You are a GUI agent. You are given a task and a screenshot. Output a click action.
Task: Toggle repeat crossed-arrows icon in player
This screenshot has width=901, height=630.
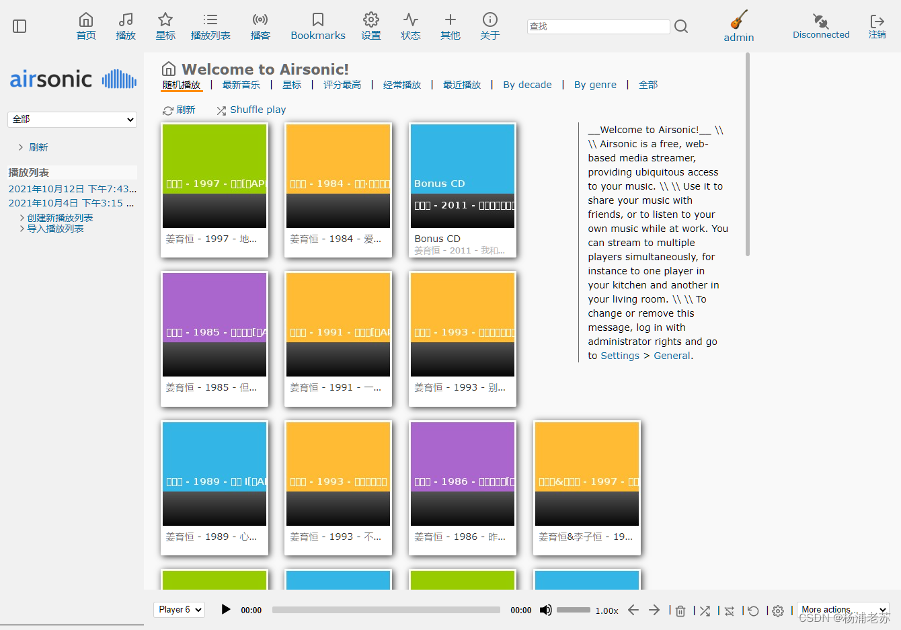point(729,611)
